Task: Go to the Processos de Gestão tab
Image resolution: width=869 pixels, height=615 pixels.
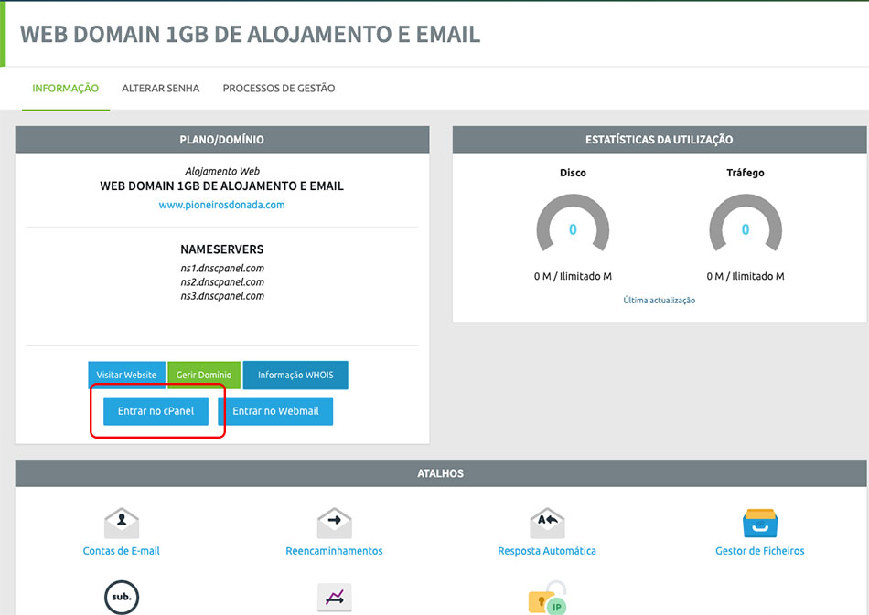Action: 279,89
